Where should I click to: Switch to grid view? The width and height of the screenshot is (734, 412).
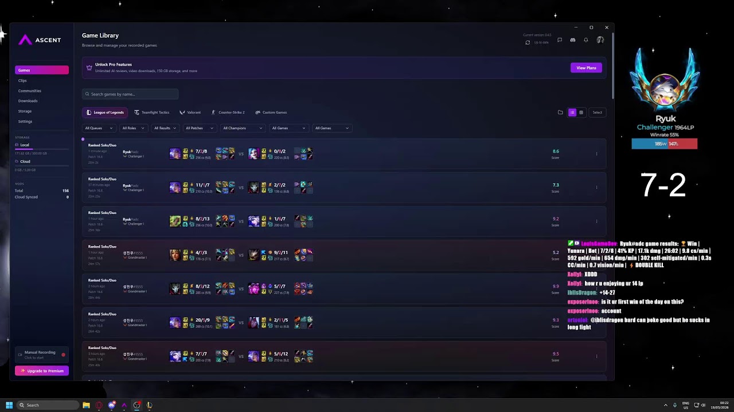point(581,112)
